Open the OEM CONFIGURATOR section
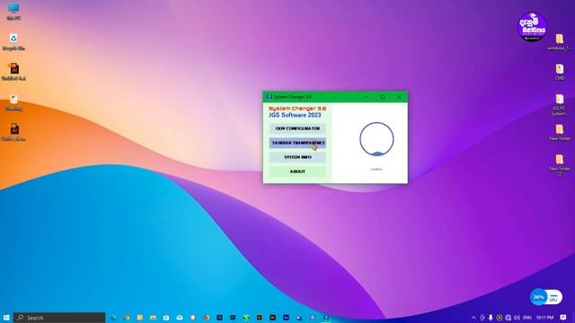The image size is (575, 323). (x=297, y=128)
